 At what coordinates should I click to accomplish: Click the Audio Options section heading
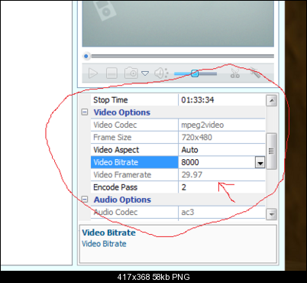point(122,200)
